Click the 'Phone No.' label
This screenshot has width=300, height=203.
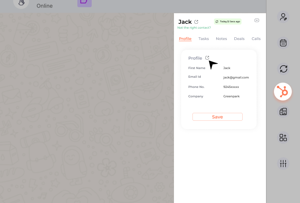click(196, 87)
